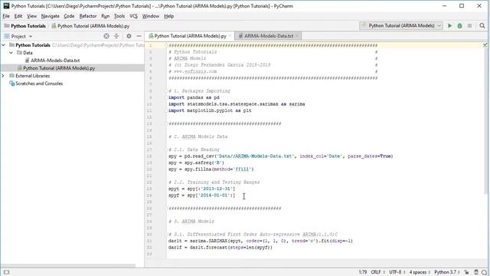This screenshot has height=276, width=490.
Task: Open Search Everywhere magnifier icon
Action: point(482,25)
